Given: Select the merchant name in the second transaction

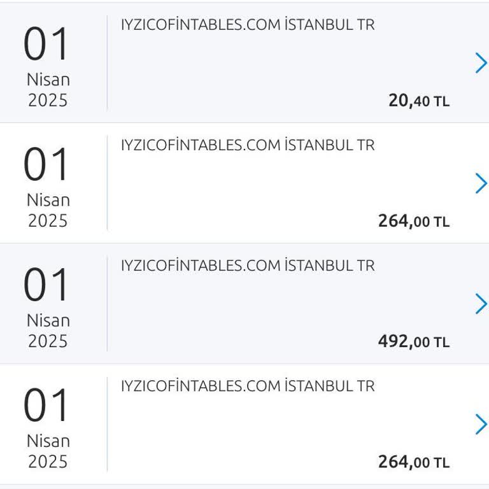Looking at the screenshot, I should pyautogui.click(x=248, y=145).
